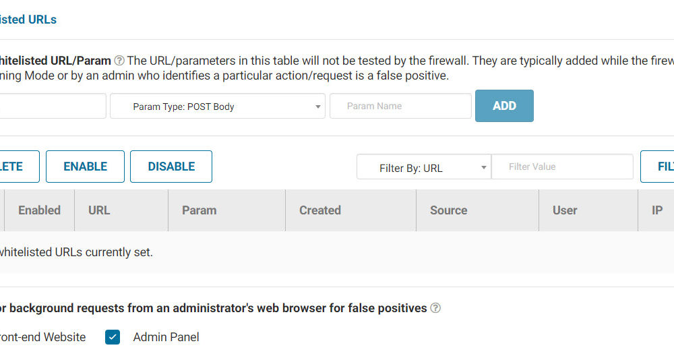674x358 pixels.
Task: Sort by the Enabled column header
Action: click(39, 210)
